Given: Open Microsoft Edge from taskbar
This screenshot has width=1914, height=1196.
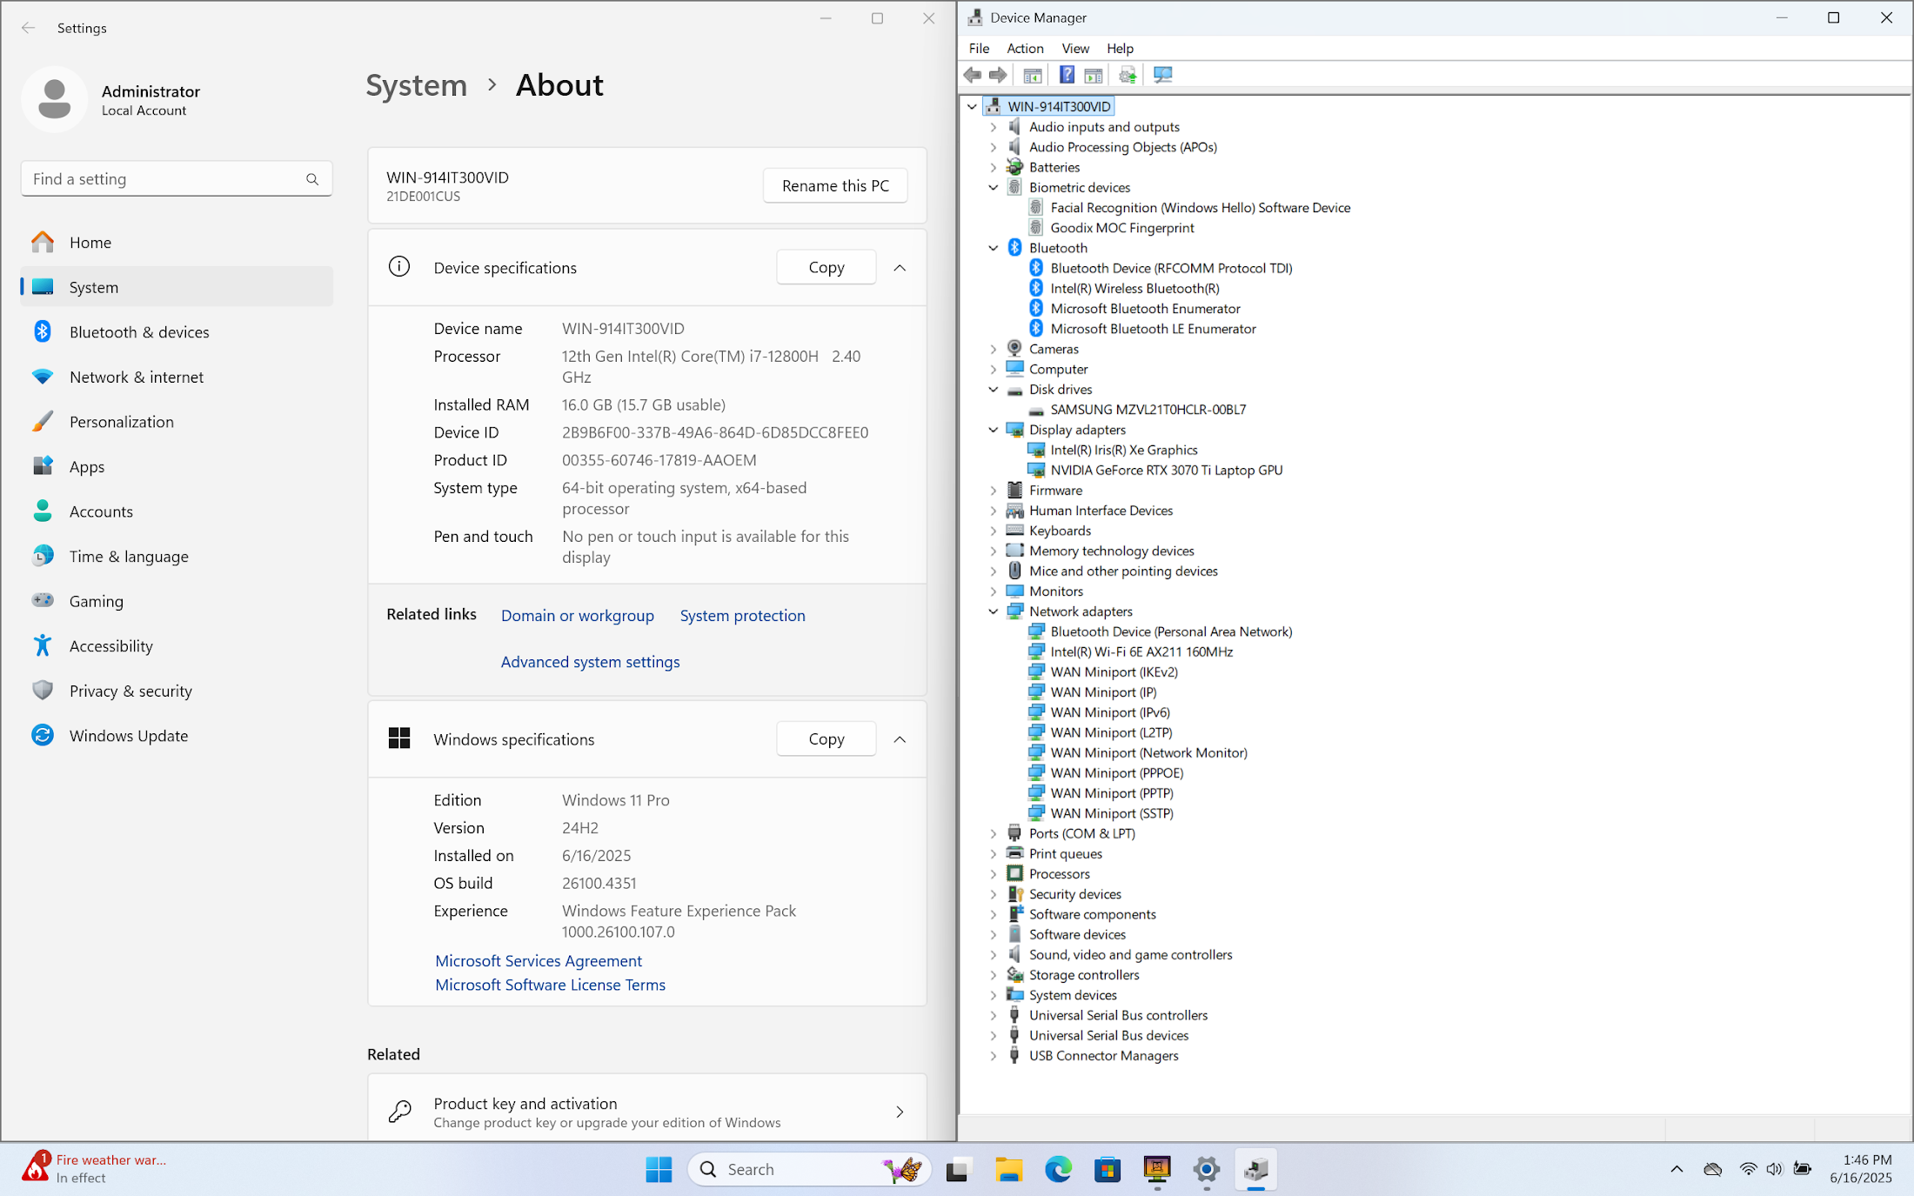Looking at the screenshot, I should 1058,1169.
